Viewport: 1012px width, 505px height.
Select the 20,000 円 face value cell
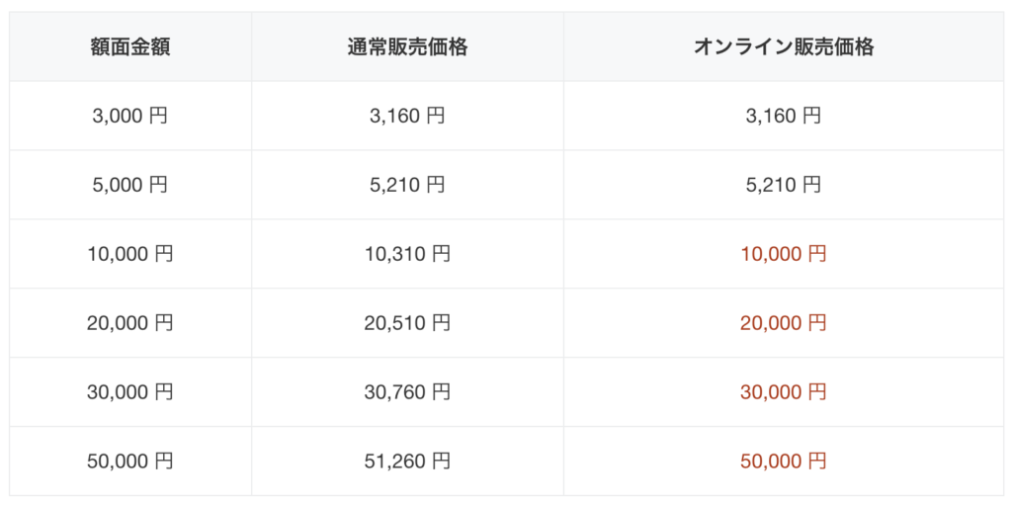pos(130,323)
